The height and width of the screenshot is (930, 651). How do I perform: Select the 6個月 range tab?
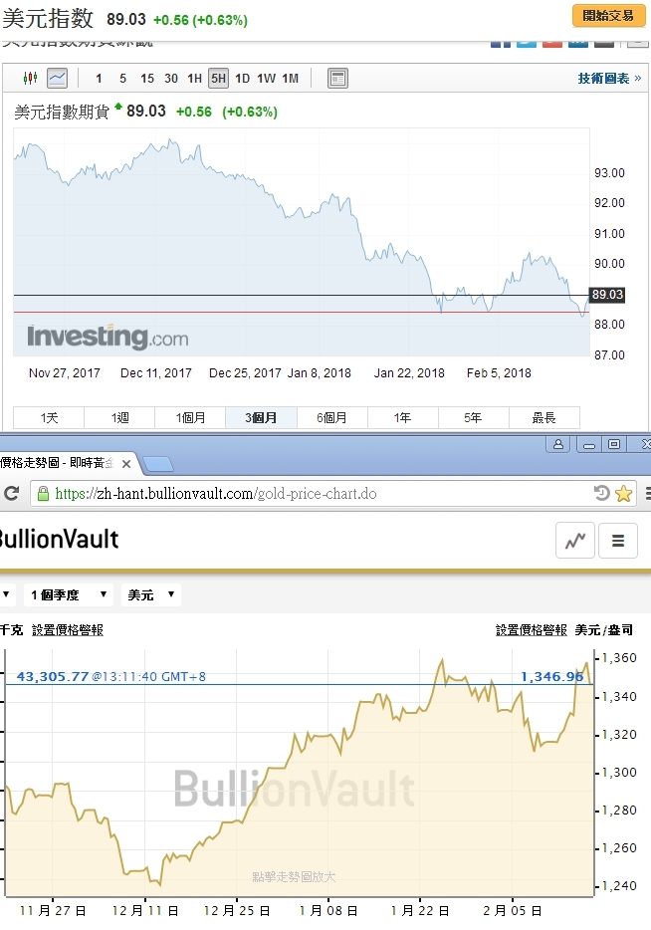click(331, 418)
